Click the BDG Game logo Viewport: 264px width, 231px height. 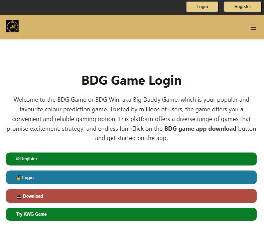tap(12, 26)
